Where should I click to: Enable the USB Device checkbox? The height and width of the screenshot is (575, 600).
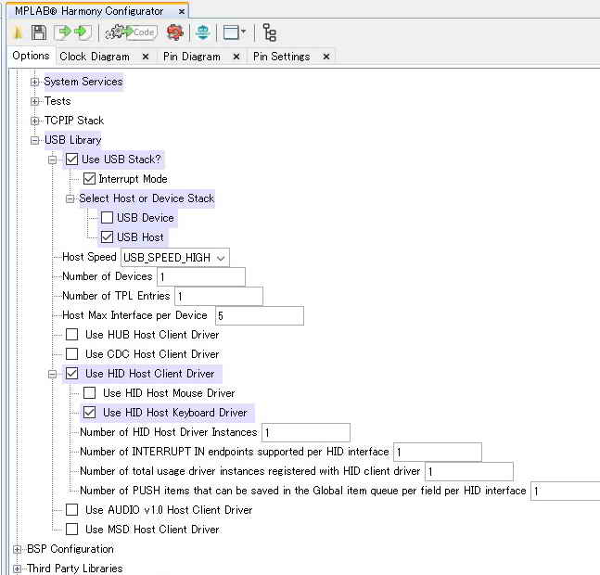click(x=107, y=218)
